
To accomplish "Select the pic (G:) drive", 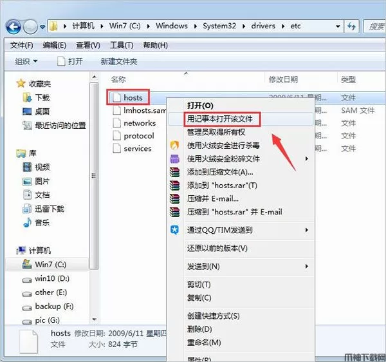I will [41, 320].
